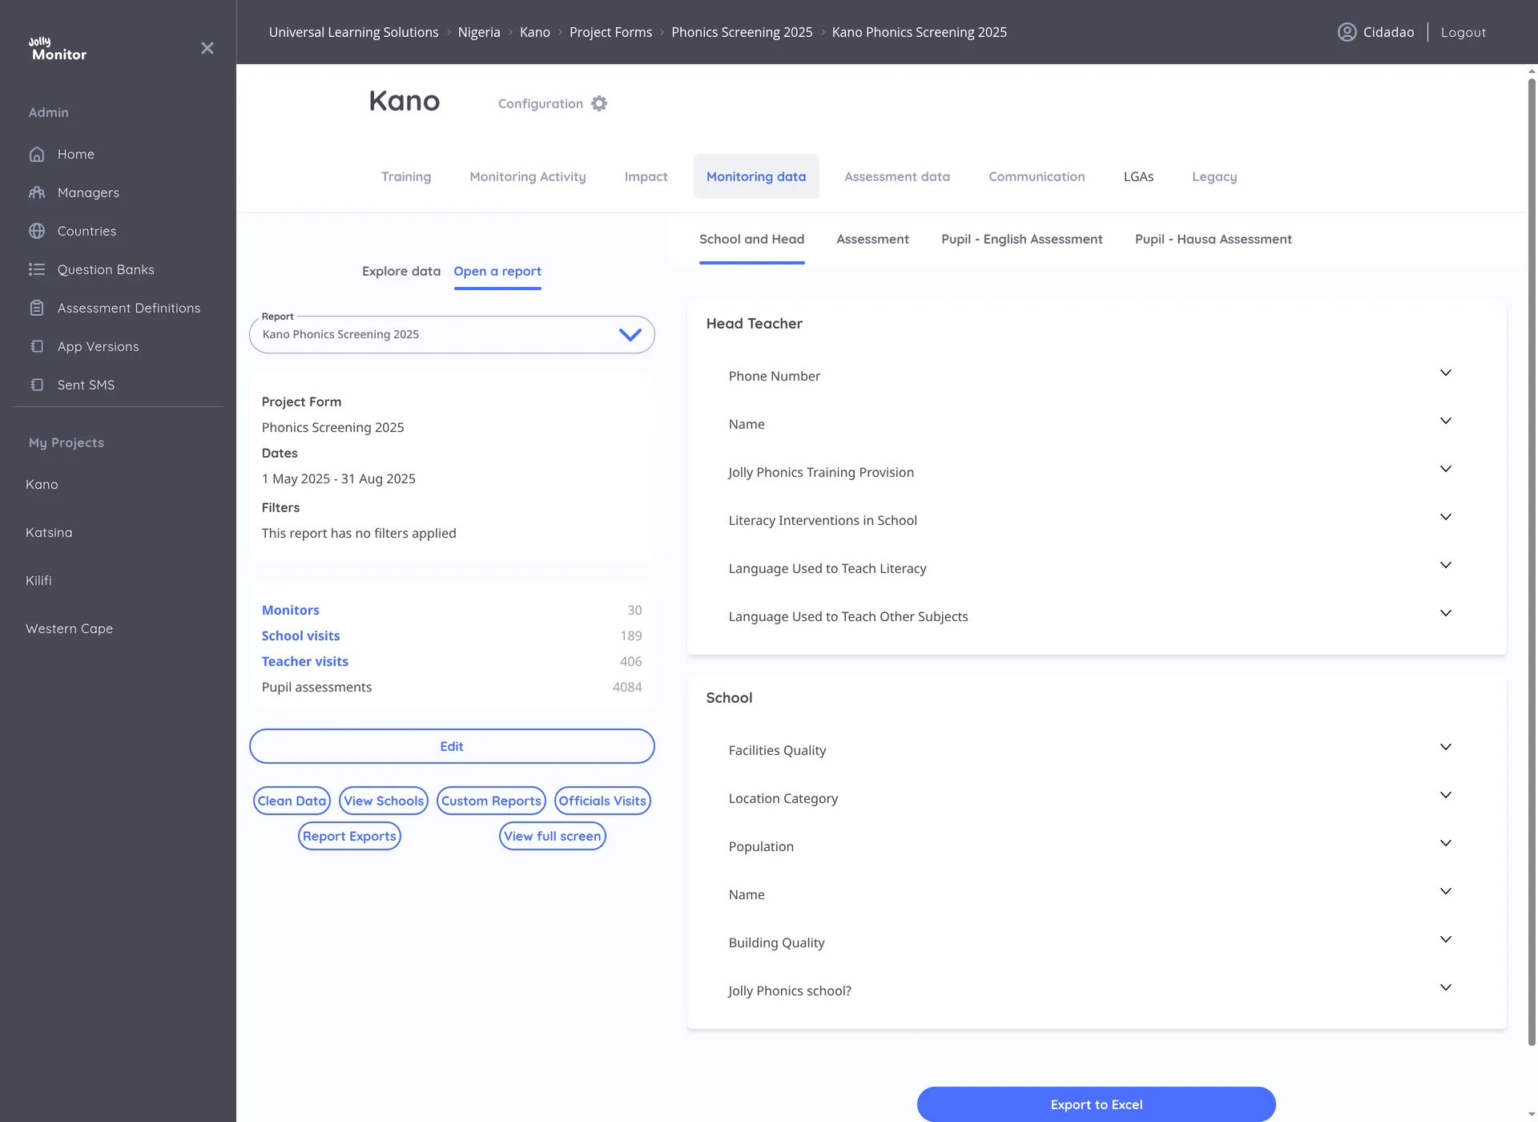Image resolution: width=1538 pixels, height=1122 pixels.
Task: Open Custom Reports
Action: (x=491, y=801)
